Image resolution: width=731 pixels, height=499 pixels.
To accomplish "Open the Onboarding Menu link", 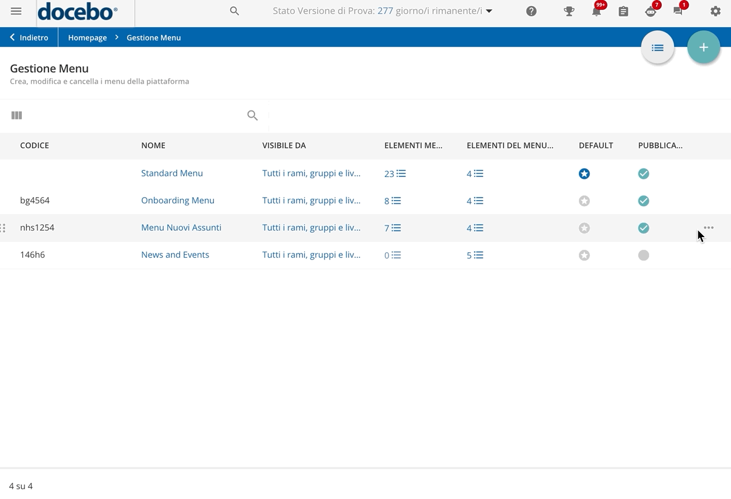I will pyautogui.click(x=178, y=201).
